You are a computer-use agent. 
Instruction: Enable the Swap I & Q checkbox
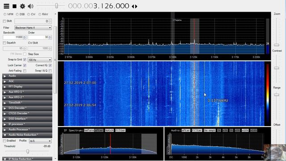pyautogui.click(x=50, y=71)
